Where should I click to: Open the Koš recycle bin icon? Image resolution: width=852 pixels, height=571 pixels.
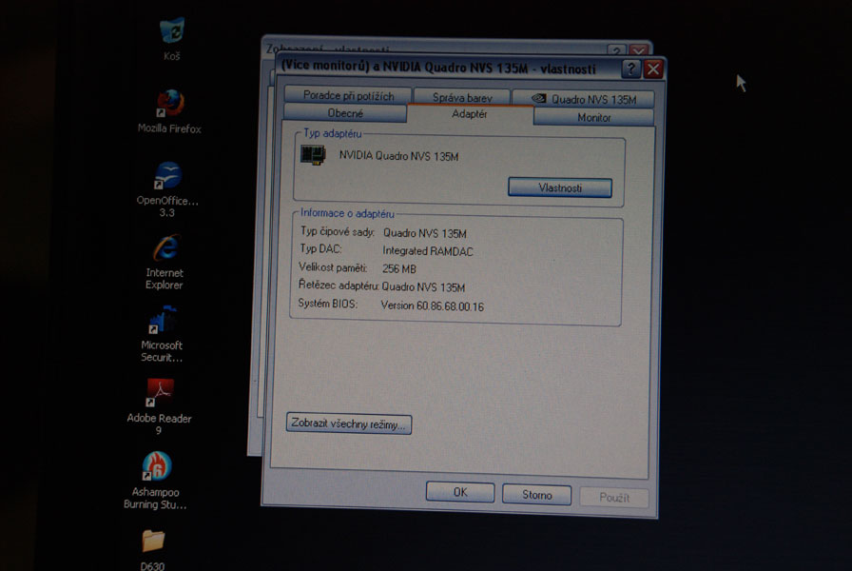173,31
